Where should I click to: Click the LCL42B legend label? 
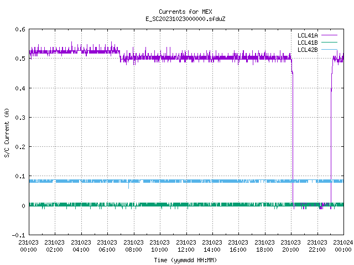pyautogui.click(x=308, y=50)
